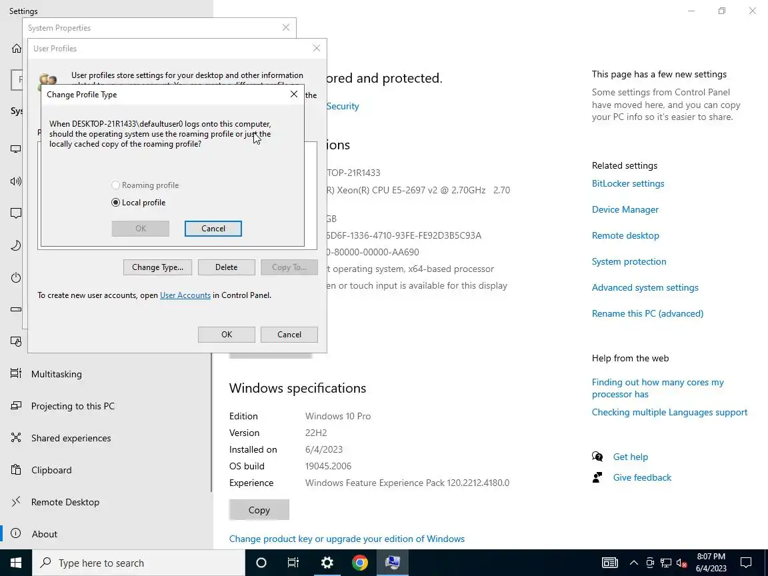
Task: Click the Remote Desktop icon
Action: (16, 501)
